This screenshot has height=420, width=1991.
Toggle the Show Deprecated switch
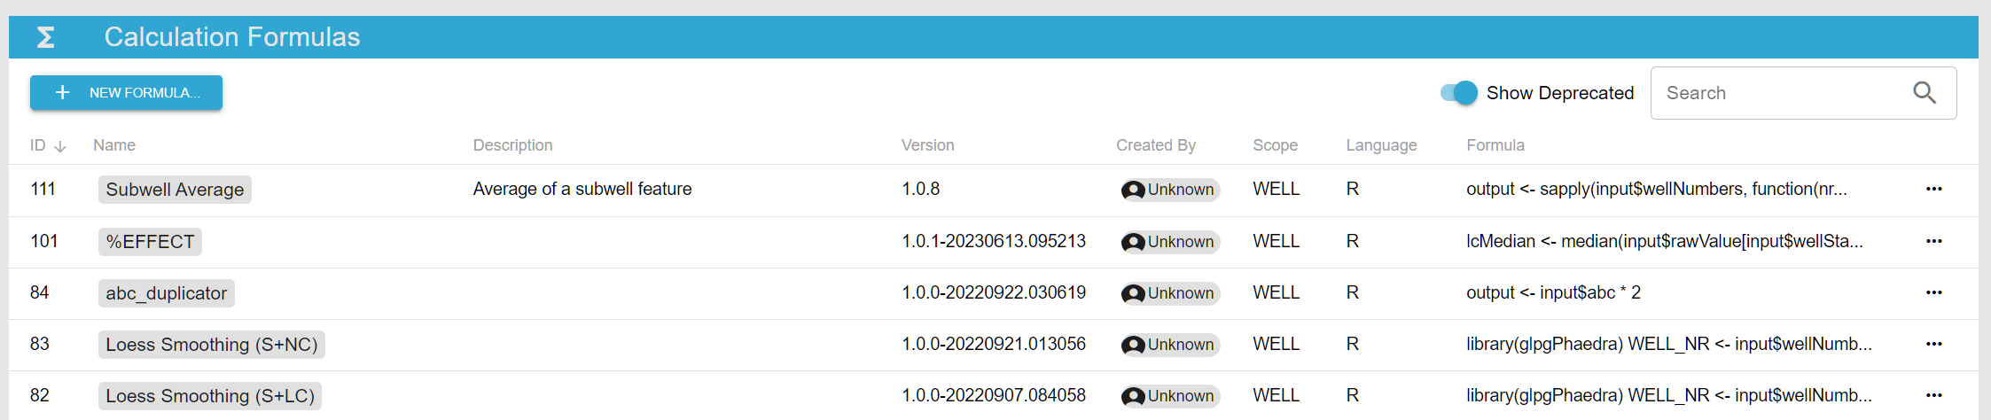[1459, 93]
